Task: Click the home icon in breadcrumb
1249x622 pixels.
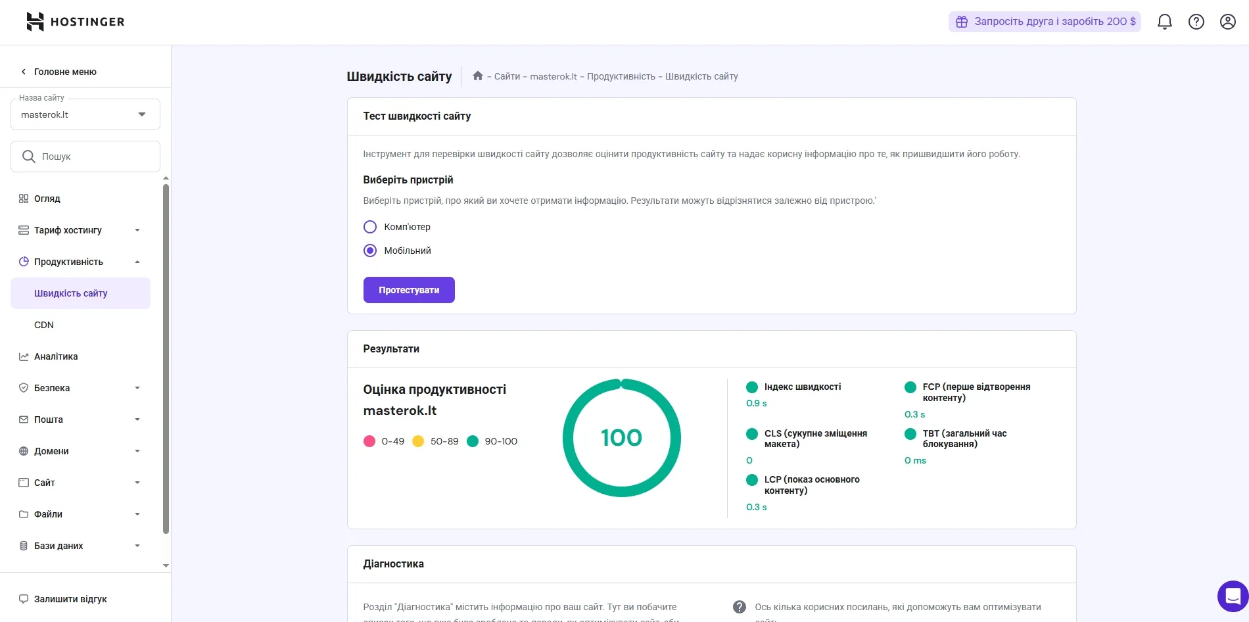Action: point(478,76)
